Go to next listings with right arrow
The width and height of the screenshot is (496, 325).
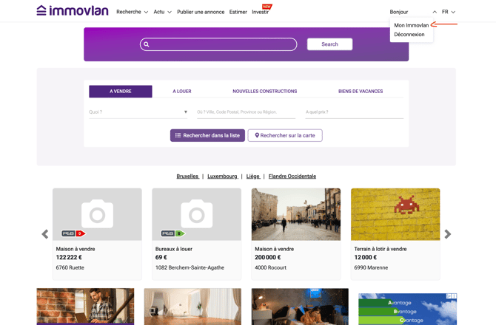447,234
